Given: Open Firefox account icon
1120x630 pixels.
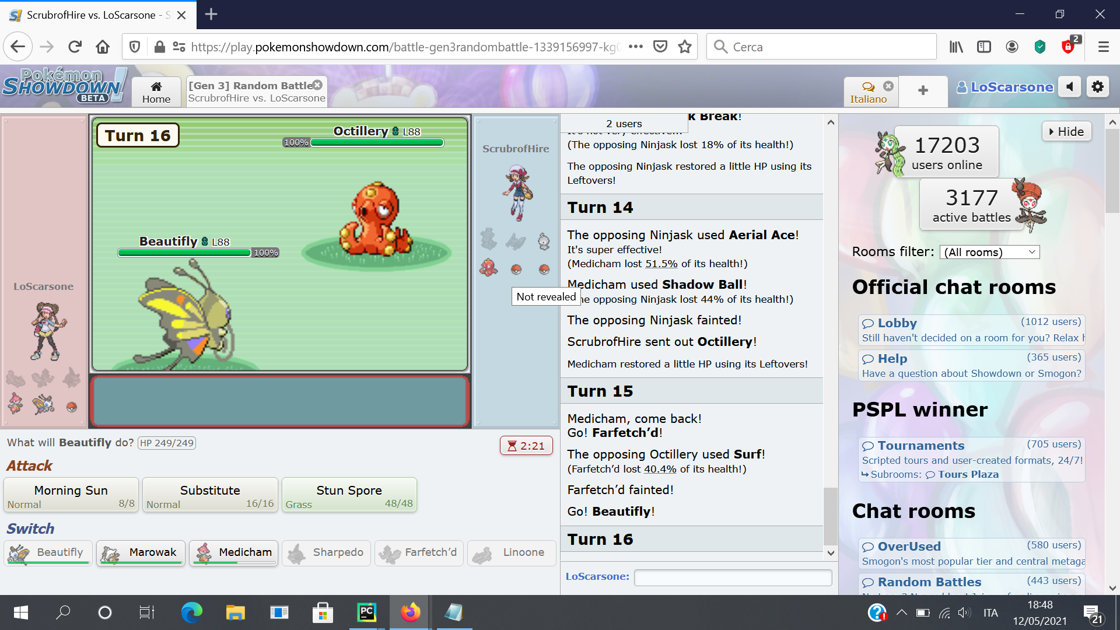Looking at the screenshot, I should click(1012, 47).
